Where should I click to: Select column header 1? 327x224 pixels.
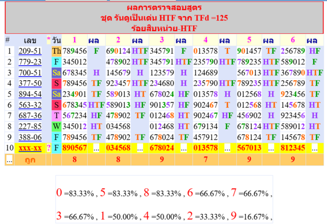pos(75,40)
